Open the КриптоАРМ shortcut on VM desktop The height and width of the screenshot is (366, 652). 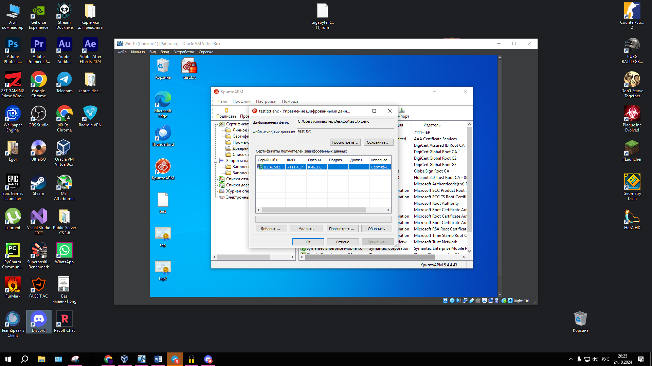pos(163,169)
